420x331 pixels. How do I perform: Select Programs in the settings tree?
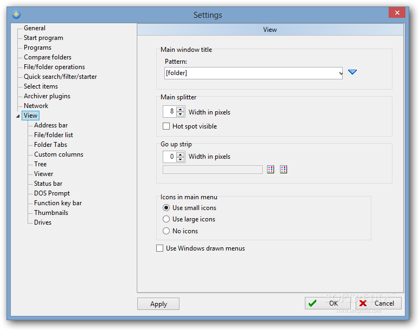point(37,48)
